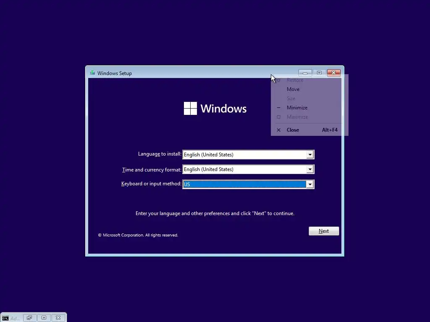The width and height of the screenshot is (430, 322).
Task: Open the Language to install dropdown arrow
Action: [x=310, y=155]
